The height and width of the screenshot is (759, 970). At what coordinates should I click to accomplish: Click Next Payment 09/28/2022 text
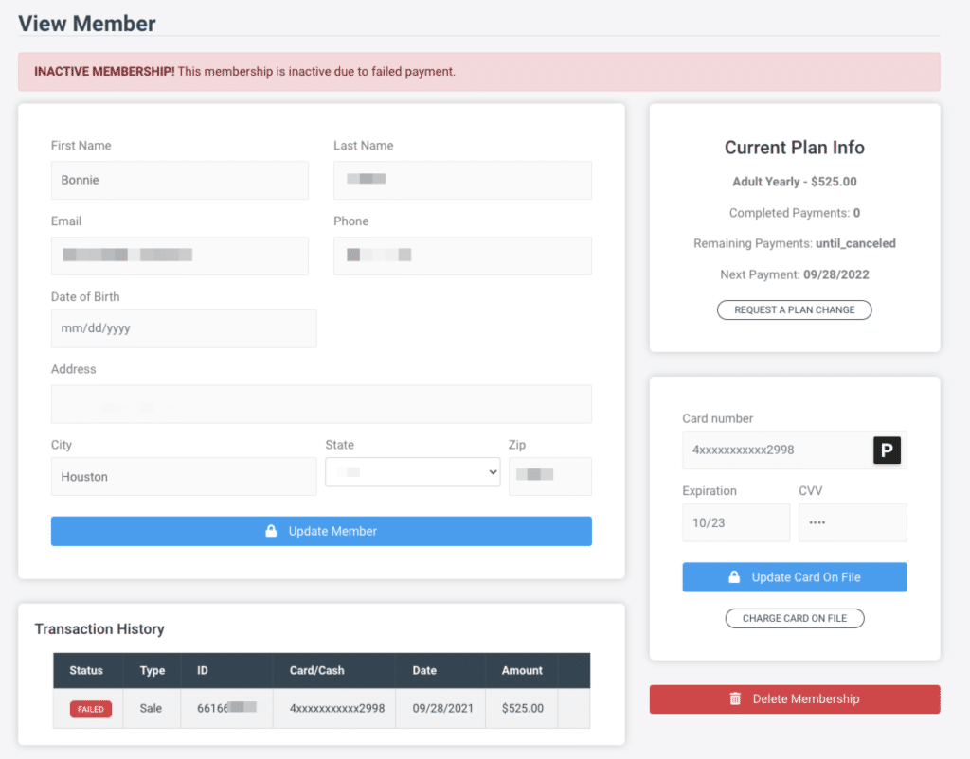(795, 274)
